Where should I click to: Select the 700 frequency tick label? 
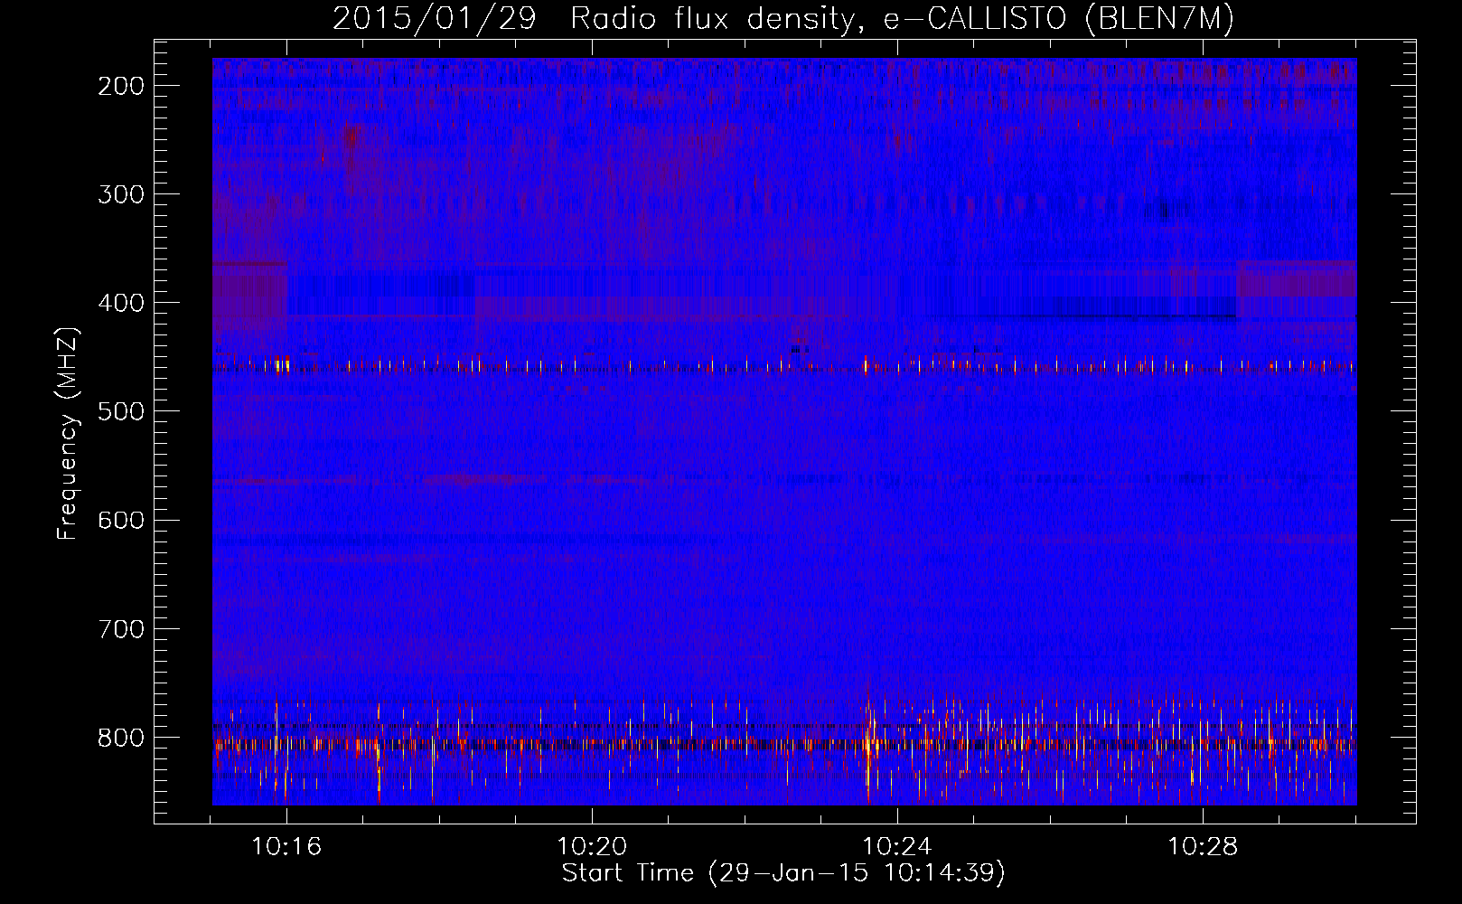tap(121, 628)
